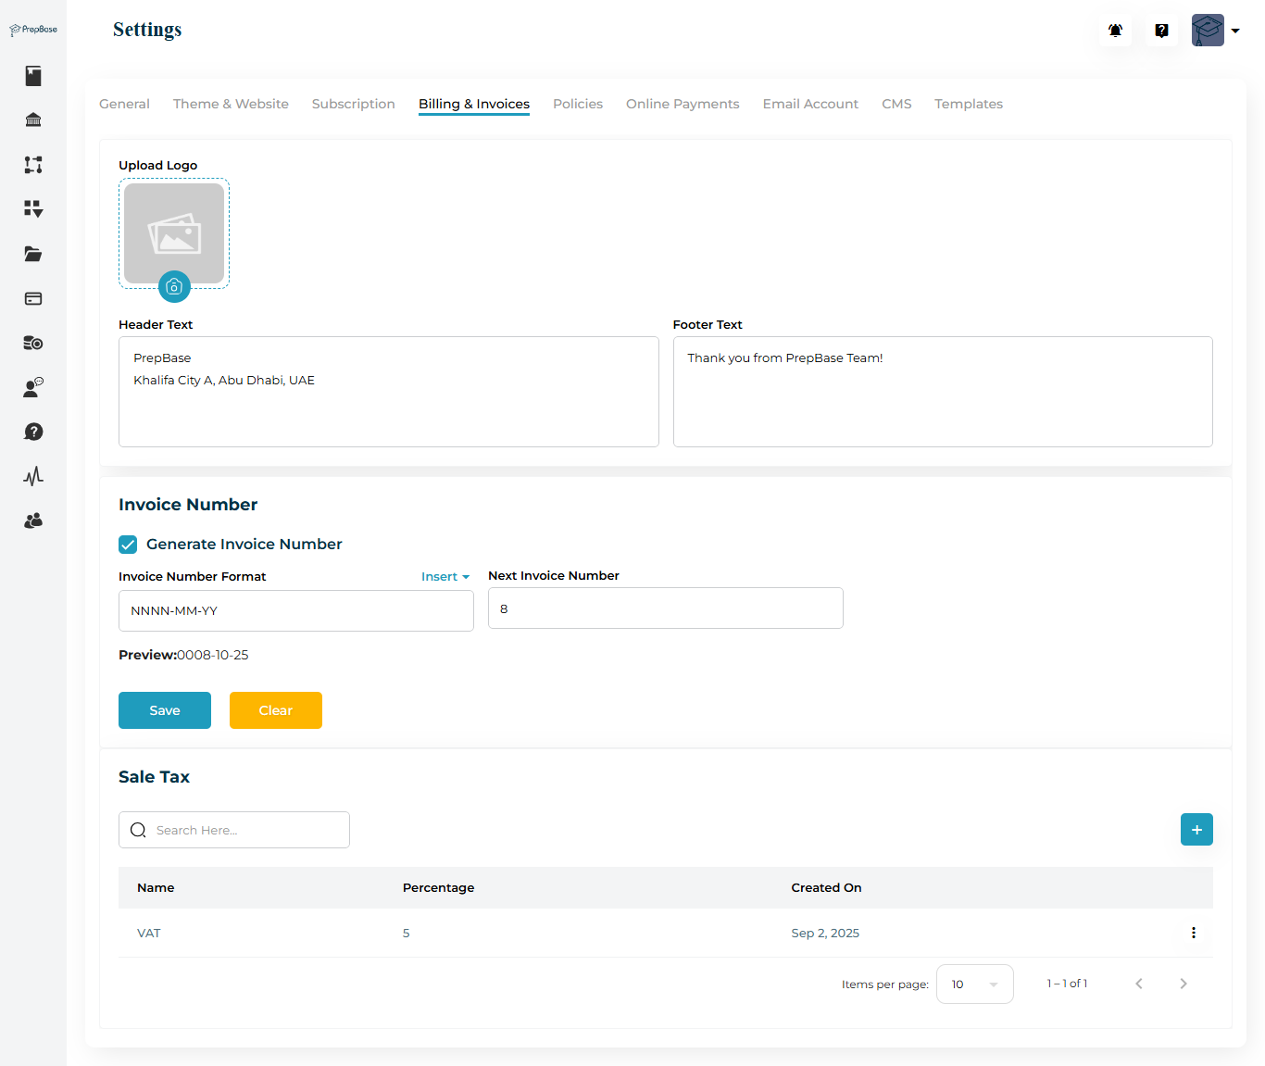
Task: Click the notification bell icon
Action: [1115, 31]
